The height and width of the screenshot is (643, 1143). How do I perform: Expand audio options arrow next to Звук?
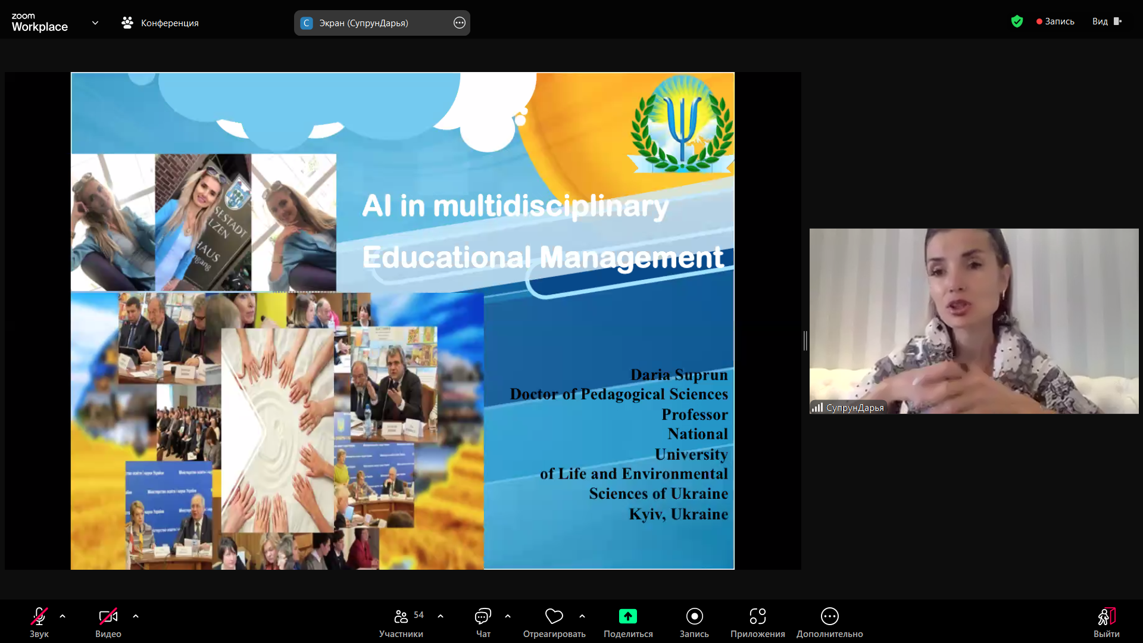pyautogui.click(x=63, y=616)
